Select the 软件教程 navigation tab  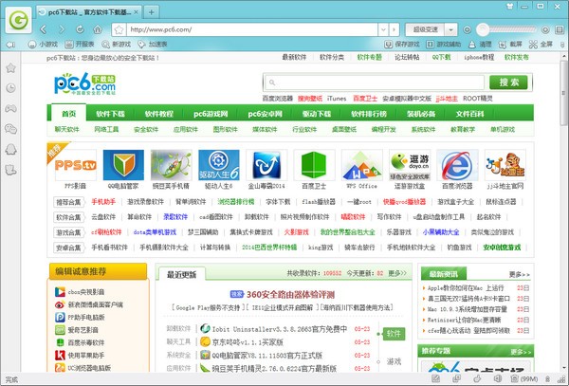pos(159,114)
